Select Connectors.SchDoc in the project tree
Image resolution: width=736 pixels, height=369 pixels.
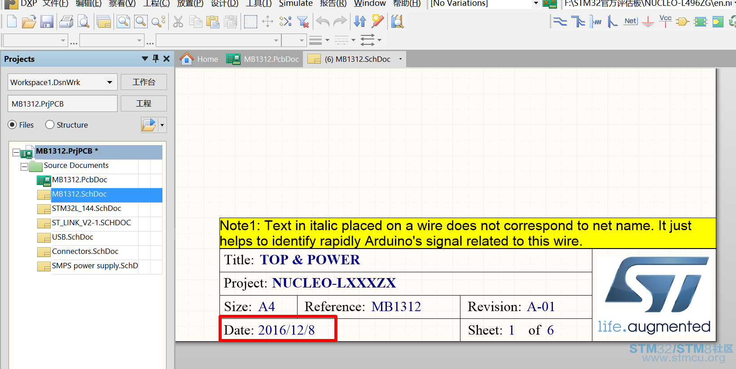click(85, 251)
